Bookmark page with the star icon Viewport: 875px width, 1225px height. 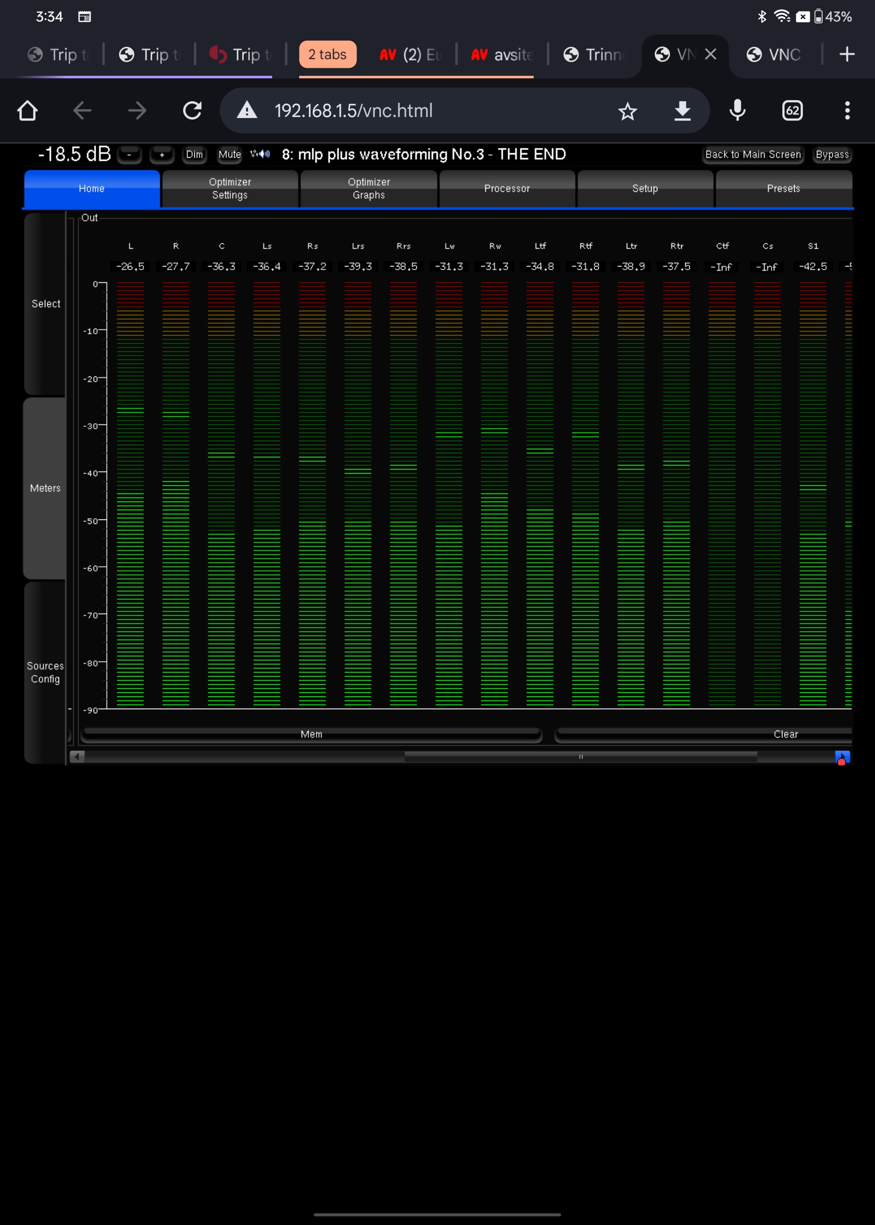click(627, 111)
